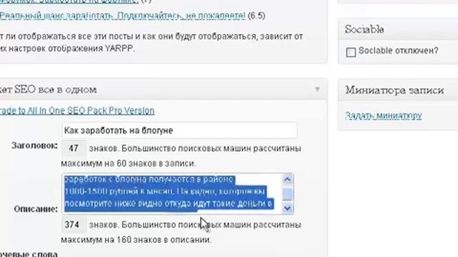Click the description textarea scroll up arrow
The height and width of the screenshot is (257, 458).
pos(287,179)
